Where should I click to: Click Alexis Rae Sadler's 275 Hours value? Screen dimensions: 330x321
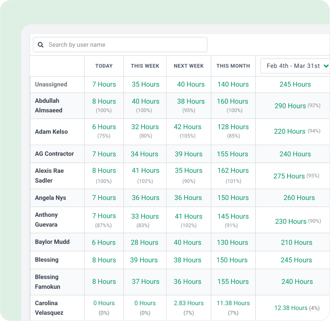tap(289, 176)
